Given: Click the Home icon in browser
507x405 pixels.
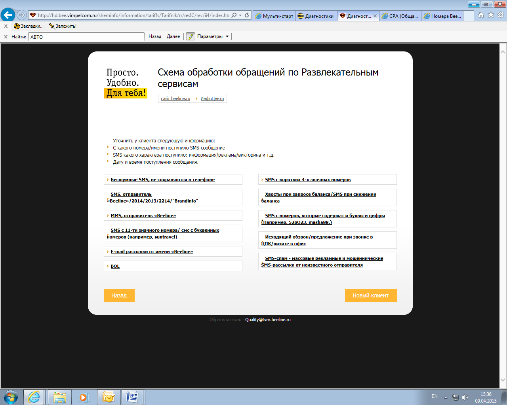Looking at the screenshot, I should (x=481, y=15).
